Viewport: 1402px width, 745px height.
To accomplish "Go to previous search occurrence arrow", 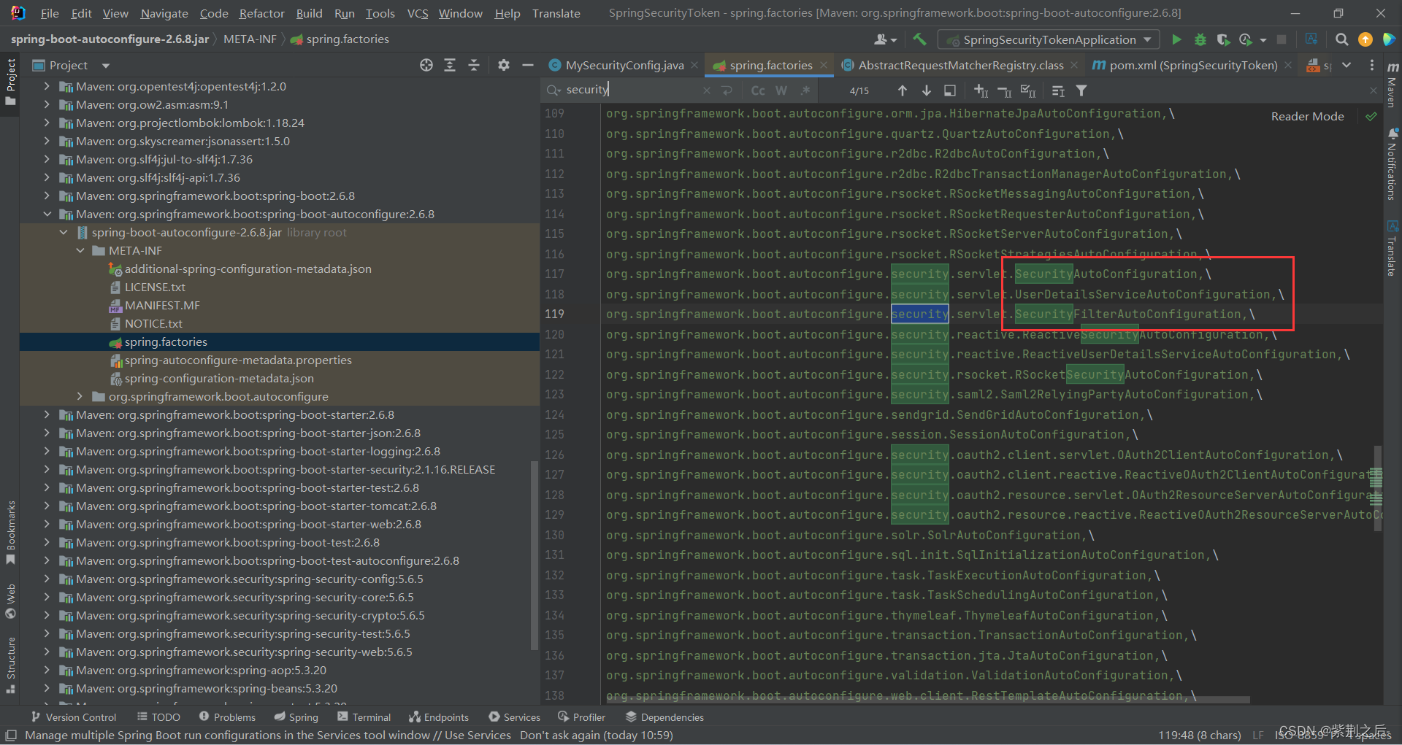I will 903,90.
